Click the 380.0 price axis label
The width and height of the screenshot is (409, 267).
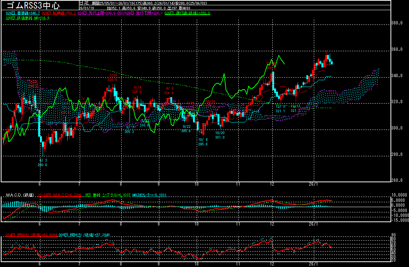pos(397,23)
